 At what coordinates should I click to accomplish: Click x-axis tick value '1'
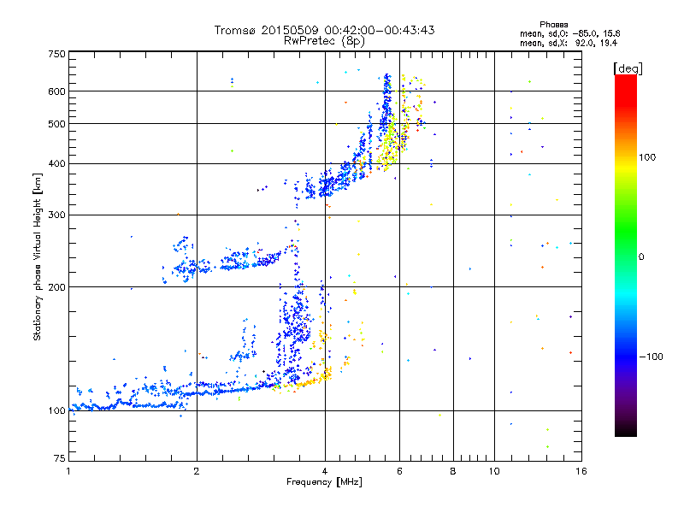tap(68, 471)
